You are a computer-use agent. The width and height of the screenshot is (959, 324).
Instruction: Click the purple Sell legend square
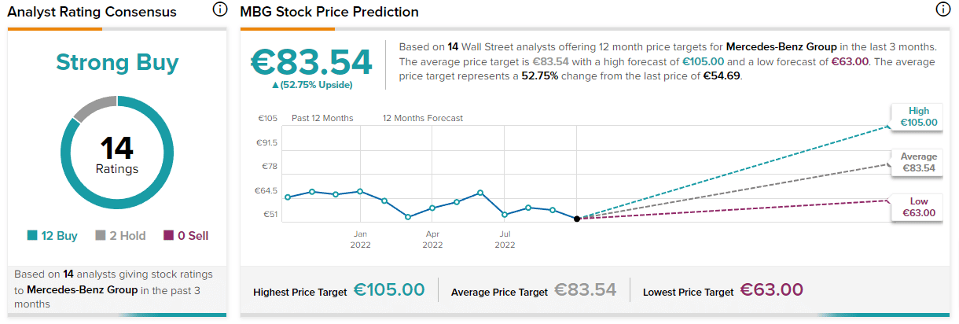click(169, 235)
